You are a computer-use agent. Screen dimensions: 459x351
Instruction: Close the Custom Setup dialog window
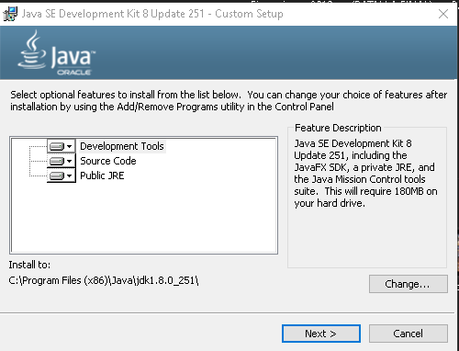coord(443,14)
